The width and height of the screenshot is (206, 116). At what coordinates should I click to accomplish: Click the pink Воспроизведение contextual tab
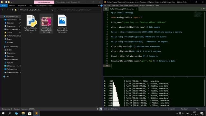pyautogui.click(x=44, y=2)
